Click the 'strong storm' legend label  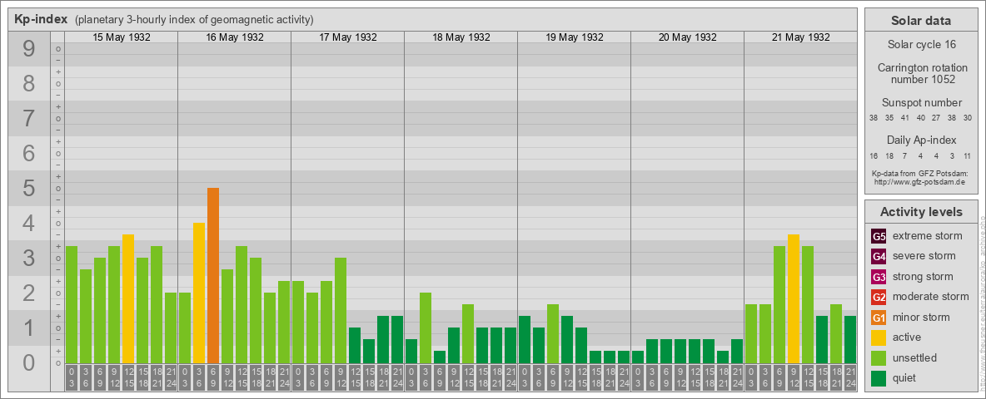coord(923,277)
